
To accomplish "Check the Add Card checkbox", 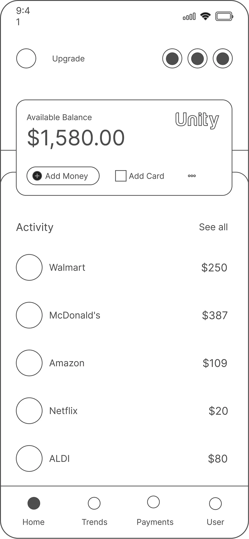I will pyautogui.click(x=121, y=176).
